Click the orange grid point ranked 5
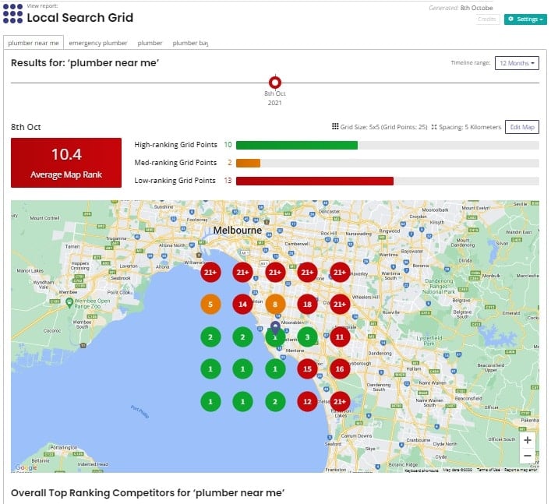Screen dimensions: 551x504 [210, 304]
